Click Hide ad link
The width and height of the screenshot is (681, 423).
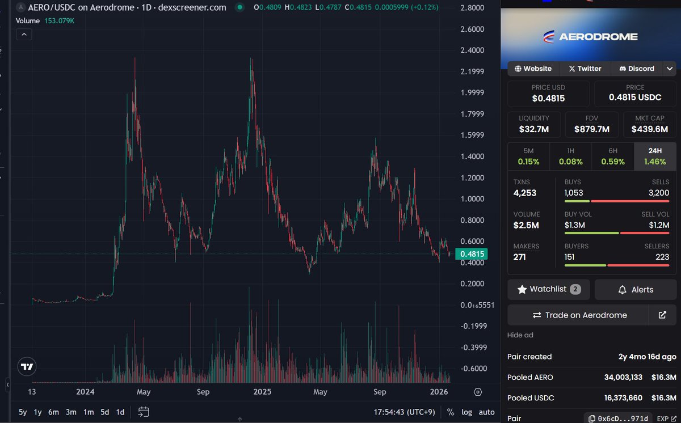(x=520, y=335)
